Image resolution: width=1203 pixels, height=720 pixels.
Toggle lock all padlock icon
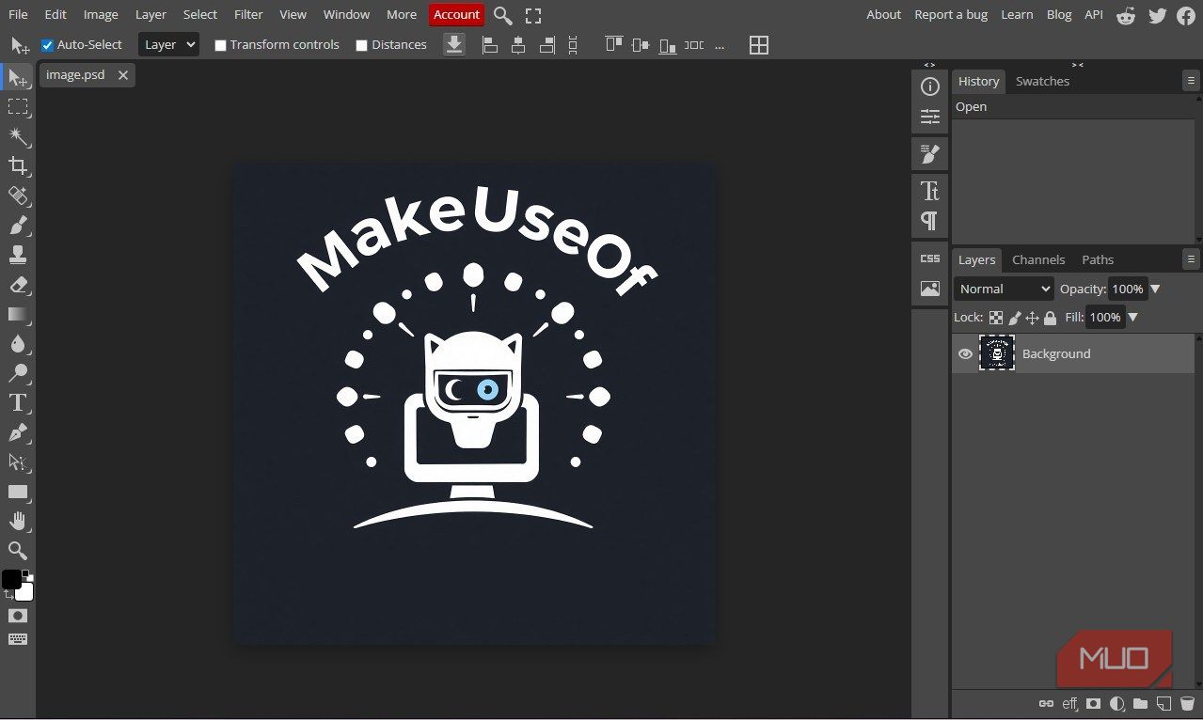pos(1051,318)
